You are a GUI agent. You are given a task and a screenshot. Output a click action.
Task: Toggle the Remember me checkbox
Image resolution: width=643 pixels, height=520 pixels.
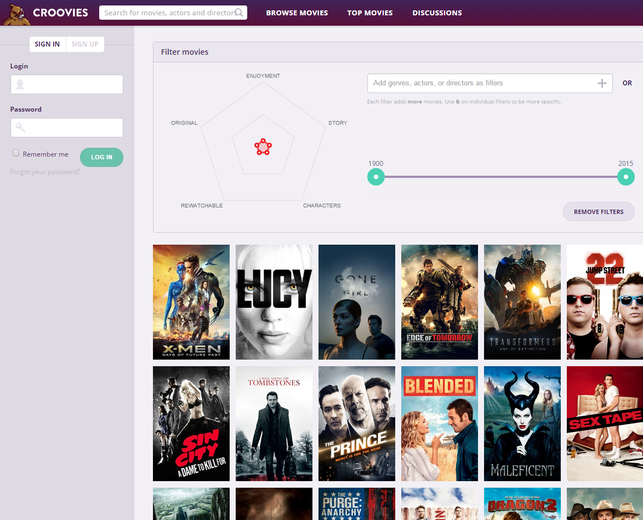tap(16, 153)
